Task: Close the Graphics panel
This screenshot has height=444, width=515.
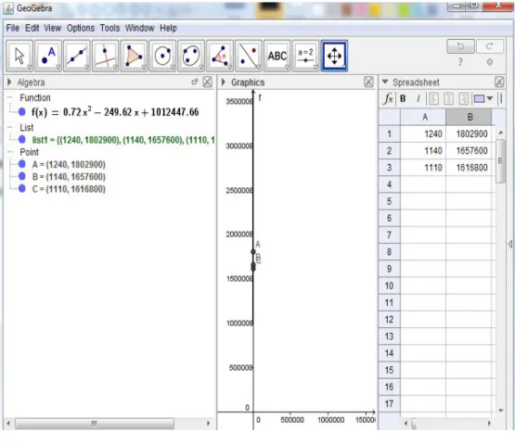Action: point(368,82)
